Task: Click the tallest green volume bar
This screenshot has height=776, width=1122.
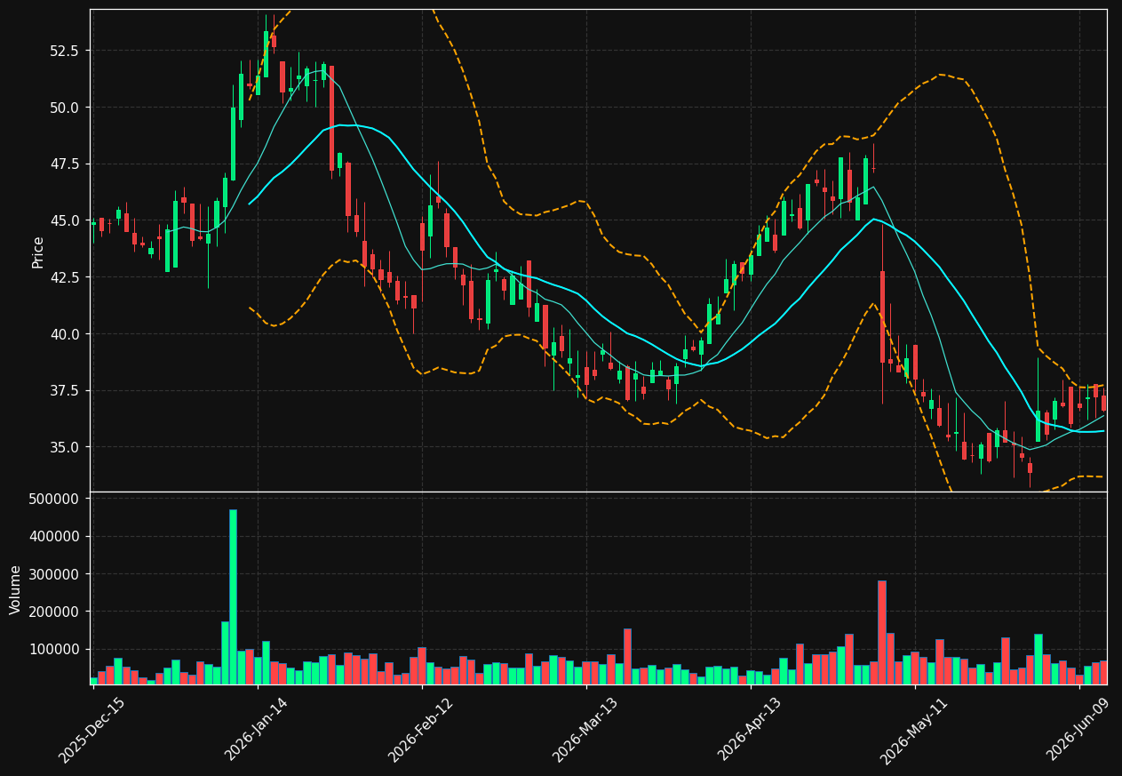Action: (233, 596)
